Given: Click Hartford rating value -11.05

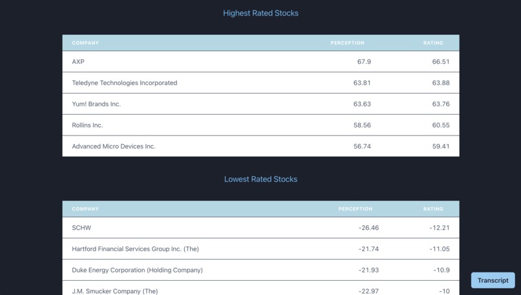Looking at the screenshot, I should point(440,249).
